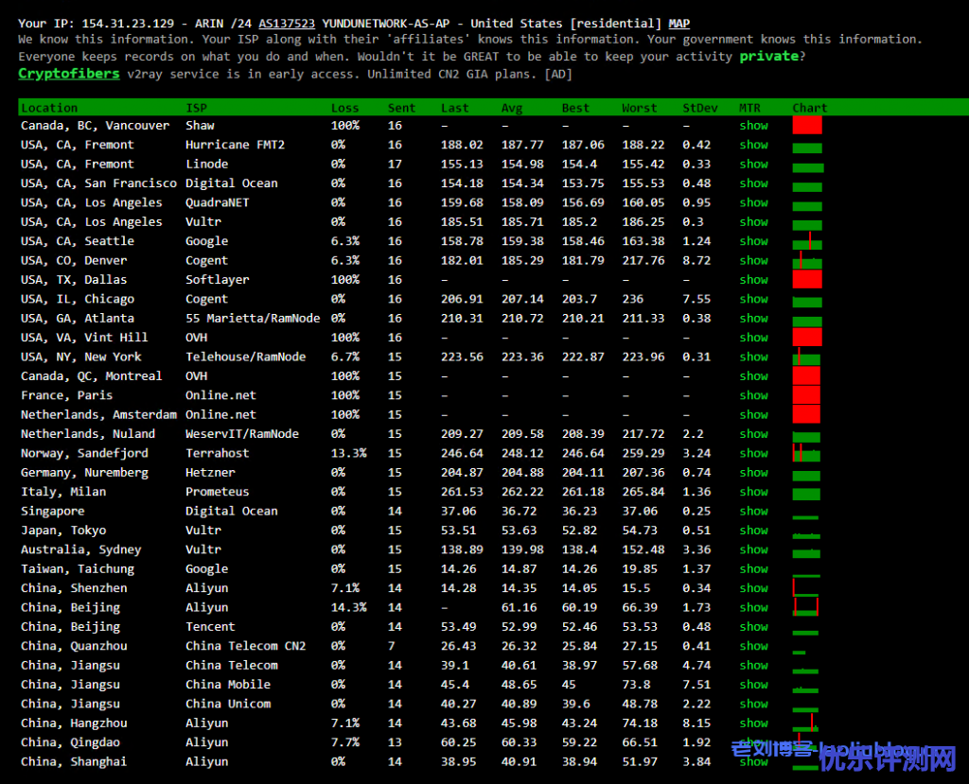
Task: Show MTR for San Francisco Digital Ocean
Action: pyautogui.click(x=753, y=183)
